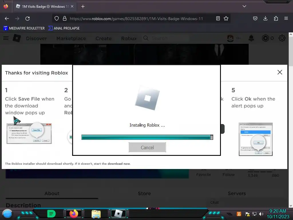The height and width of the screenshot is (220, 293).
Task: Open the Pocket save icon
Action: point(255,18)
